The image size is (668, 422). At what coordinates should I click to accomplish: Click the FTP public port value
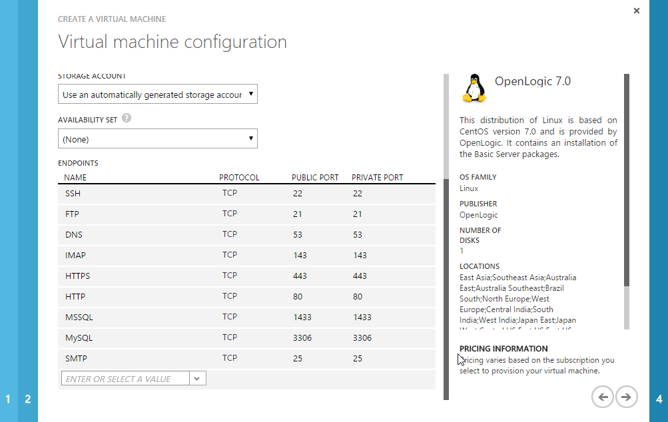coord(297,214)
